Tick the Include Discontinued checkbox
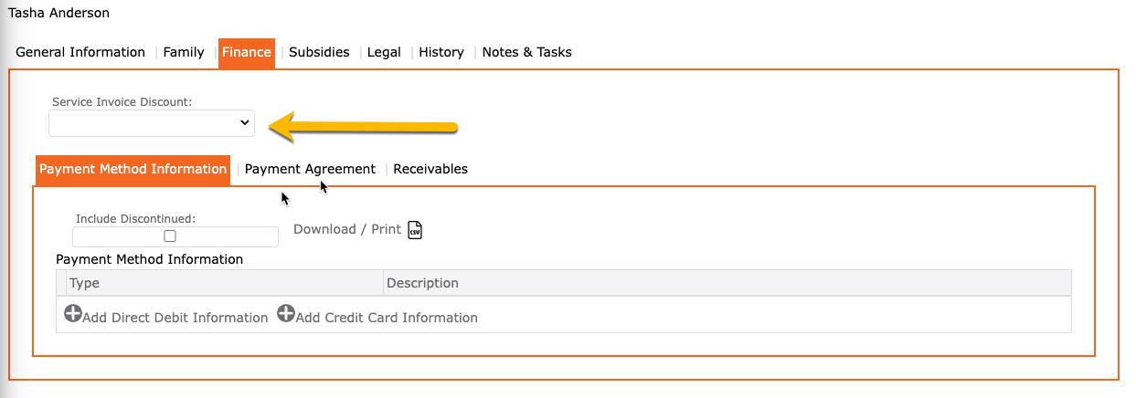 (170, 236)
